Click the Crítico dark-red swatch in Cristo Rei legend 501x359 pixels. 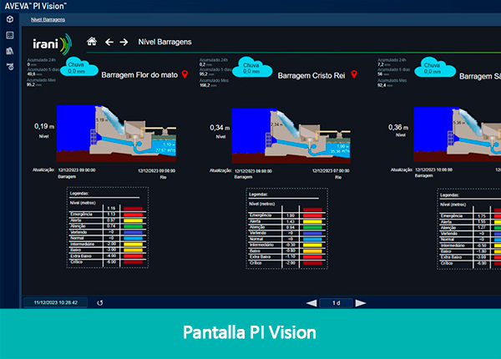coord(312,263)
